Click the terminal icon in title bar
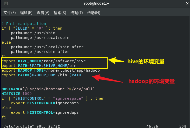Image resolution: width=190 pixels, height=128 pixels. (x=6, y=3)
